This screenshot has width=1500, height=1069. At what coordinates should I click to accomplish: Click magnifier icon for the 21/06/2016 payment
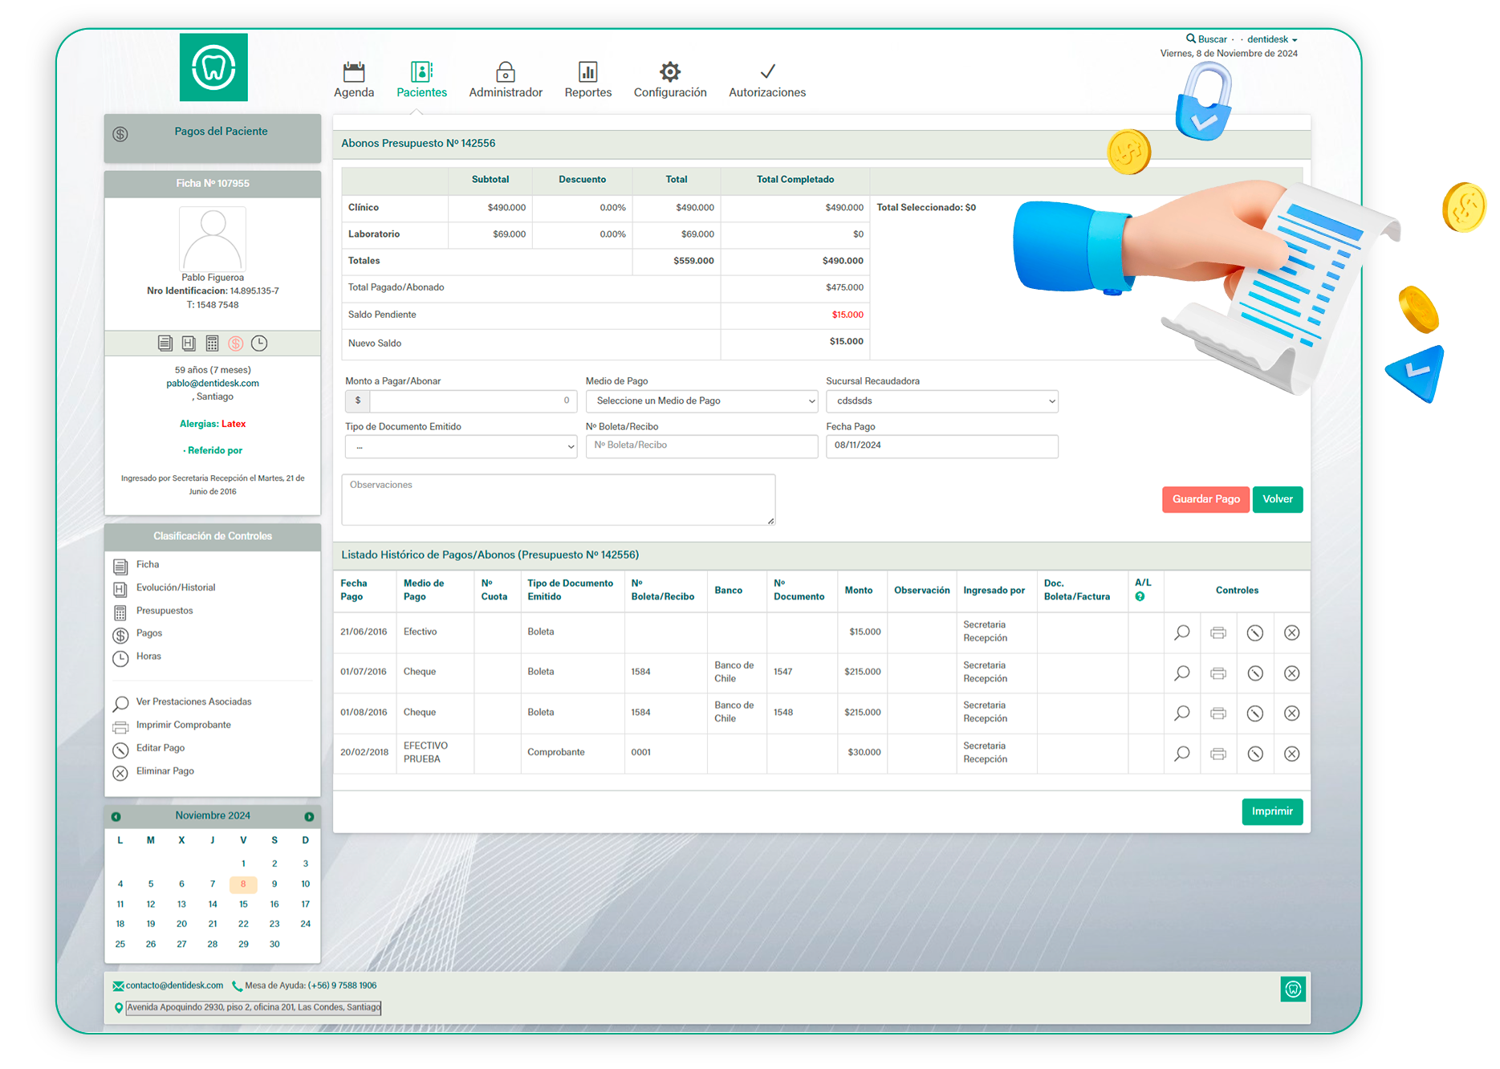pos(1181,632)
